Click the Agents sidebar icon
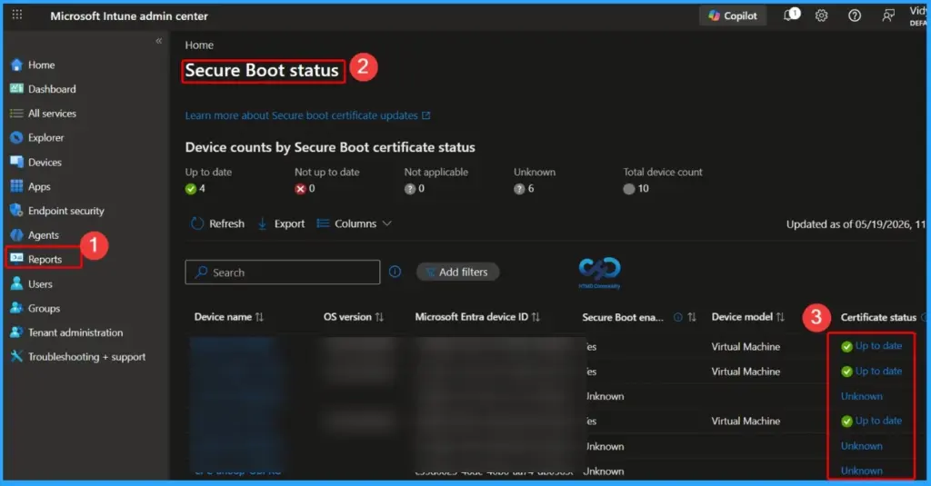Screen dimensions: 931x486 click(16, 235)
